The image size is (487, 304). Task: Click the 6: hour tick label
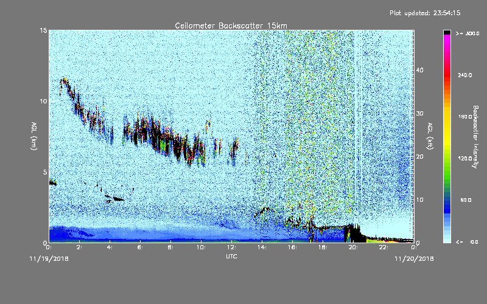[x=141, y=247]
